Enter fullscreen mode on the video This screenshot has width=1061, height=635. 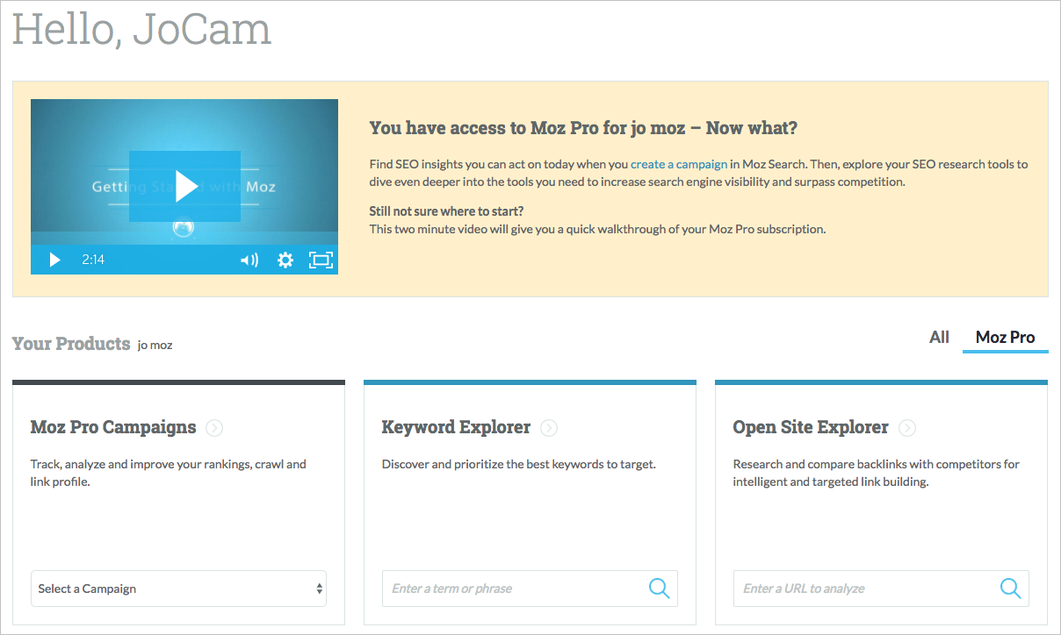(321, 260)
